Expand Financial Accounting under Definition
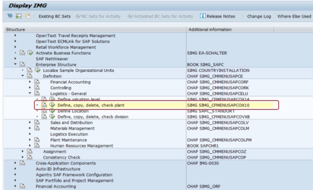Screen dimensions: 313x190 [30, 82]
